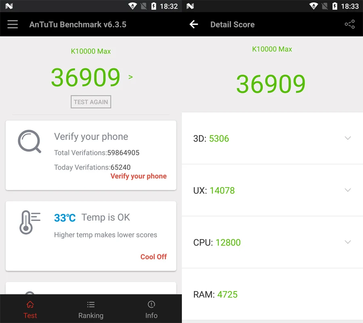Viewport: 363px width, 323px height.
Task: Switch to the Info tab
Action: (x=151, y=309)
